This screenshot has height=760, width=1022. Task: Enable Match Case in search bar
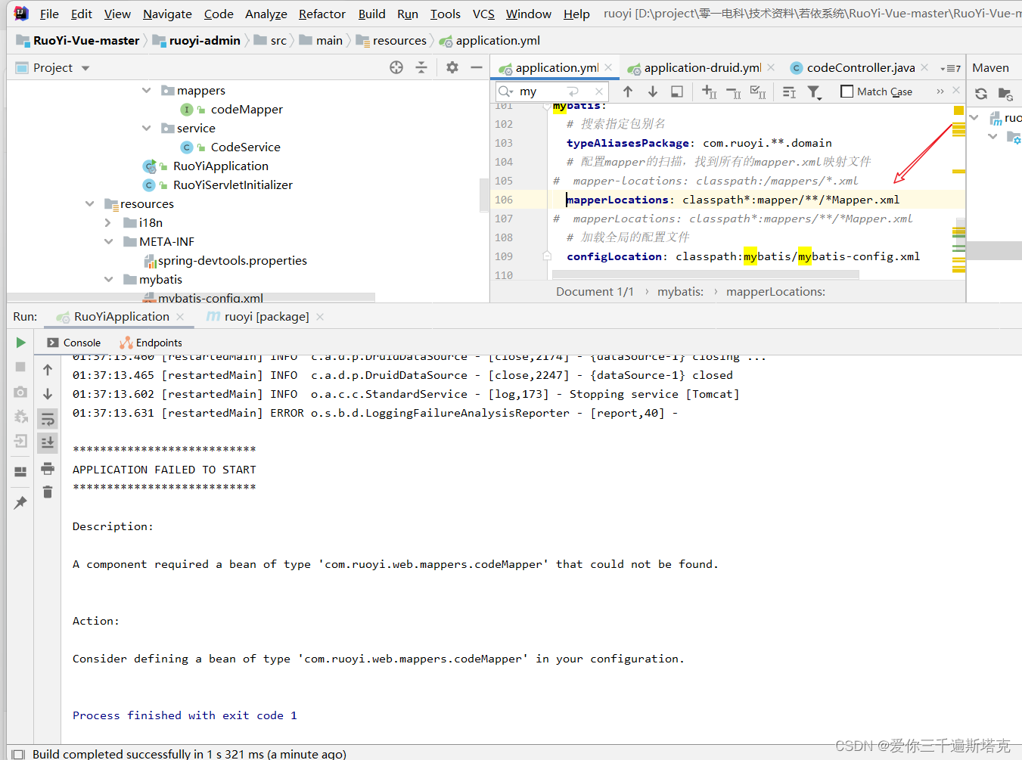pyautogui.click(x=846, y=92)
